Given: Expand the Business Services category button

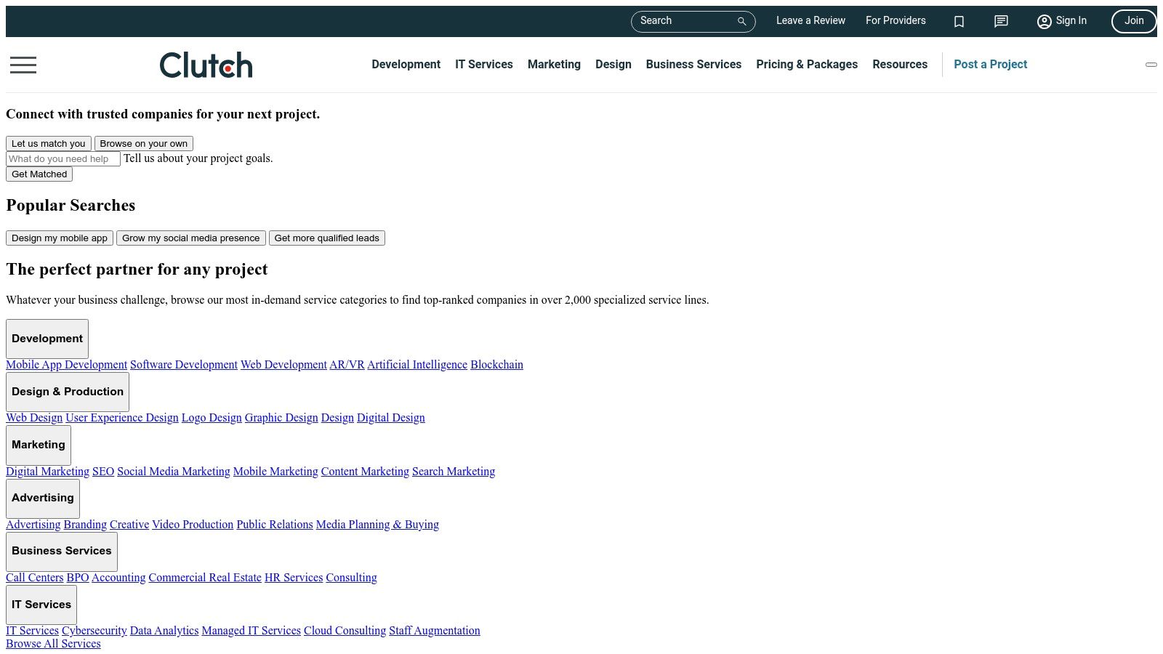Looking at the screenshot, I should 62,551.
